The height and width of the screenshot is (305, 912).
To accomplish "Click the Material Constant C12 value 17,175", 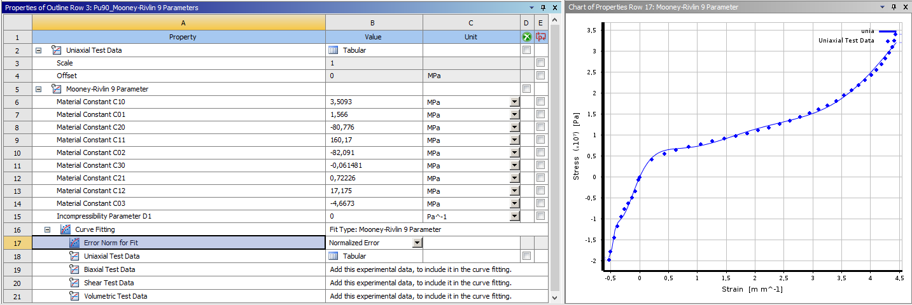I will (374, 191).
